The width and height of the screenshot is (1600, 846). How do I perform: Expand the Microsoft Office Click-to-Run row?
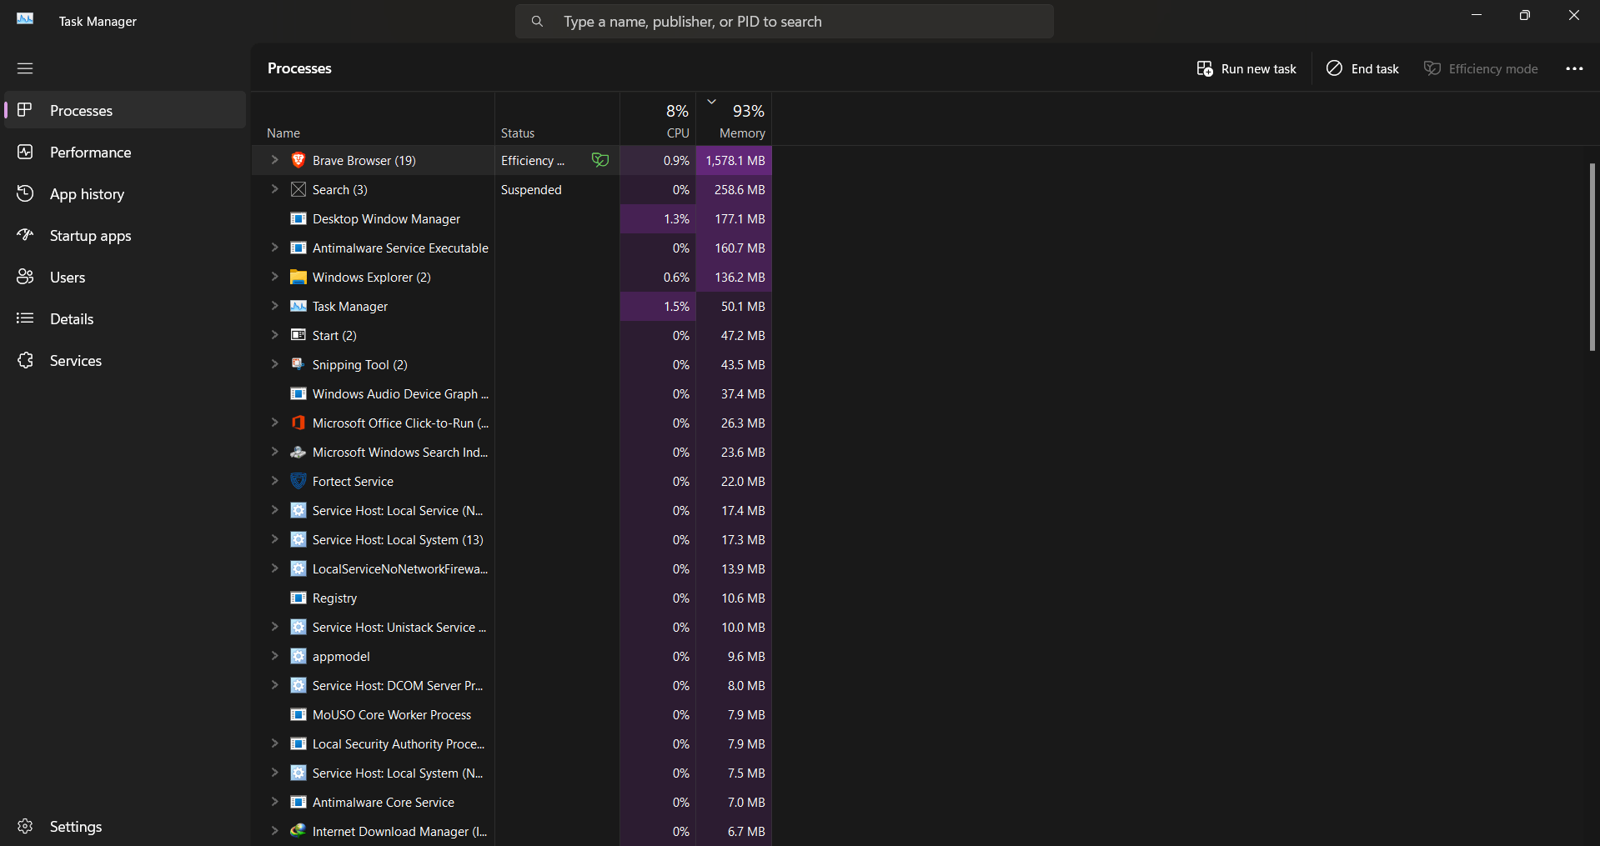274,423
